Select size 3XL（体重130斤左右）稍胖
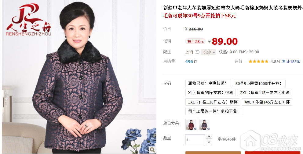Image resolution: width=303 pixels, height=154 pixels. [x=213, y=102]
